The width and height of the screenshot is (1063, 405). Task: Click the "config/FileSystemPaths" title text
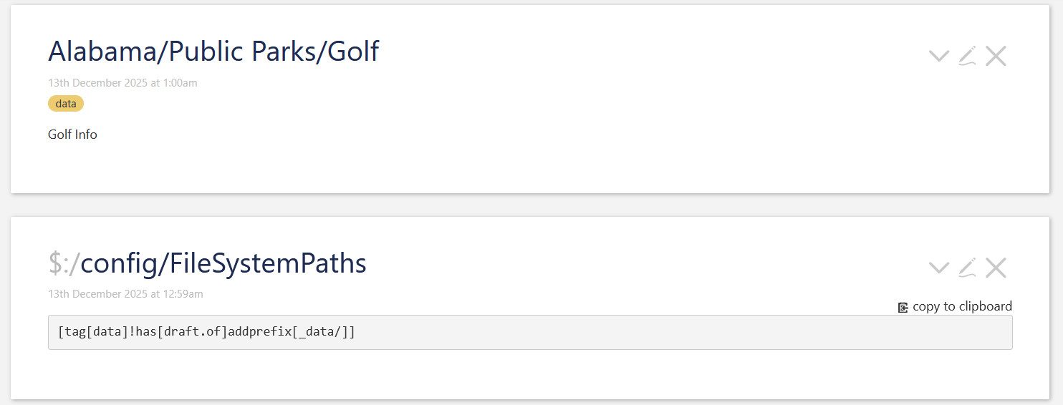tap(223, 263)
